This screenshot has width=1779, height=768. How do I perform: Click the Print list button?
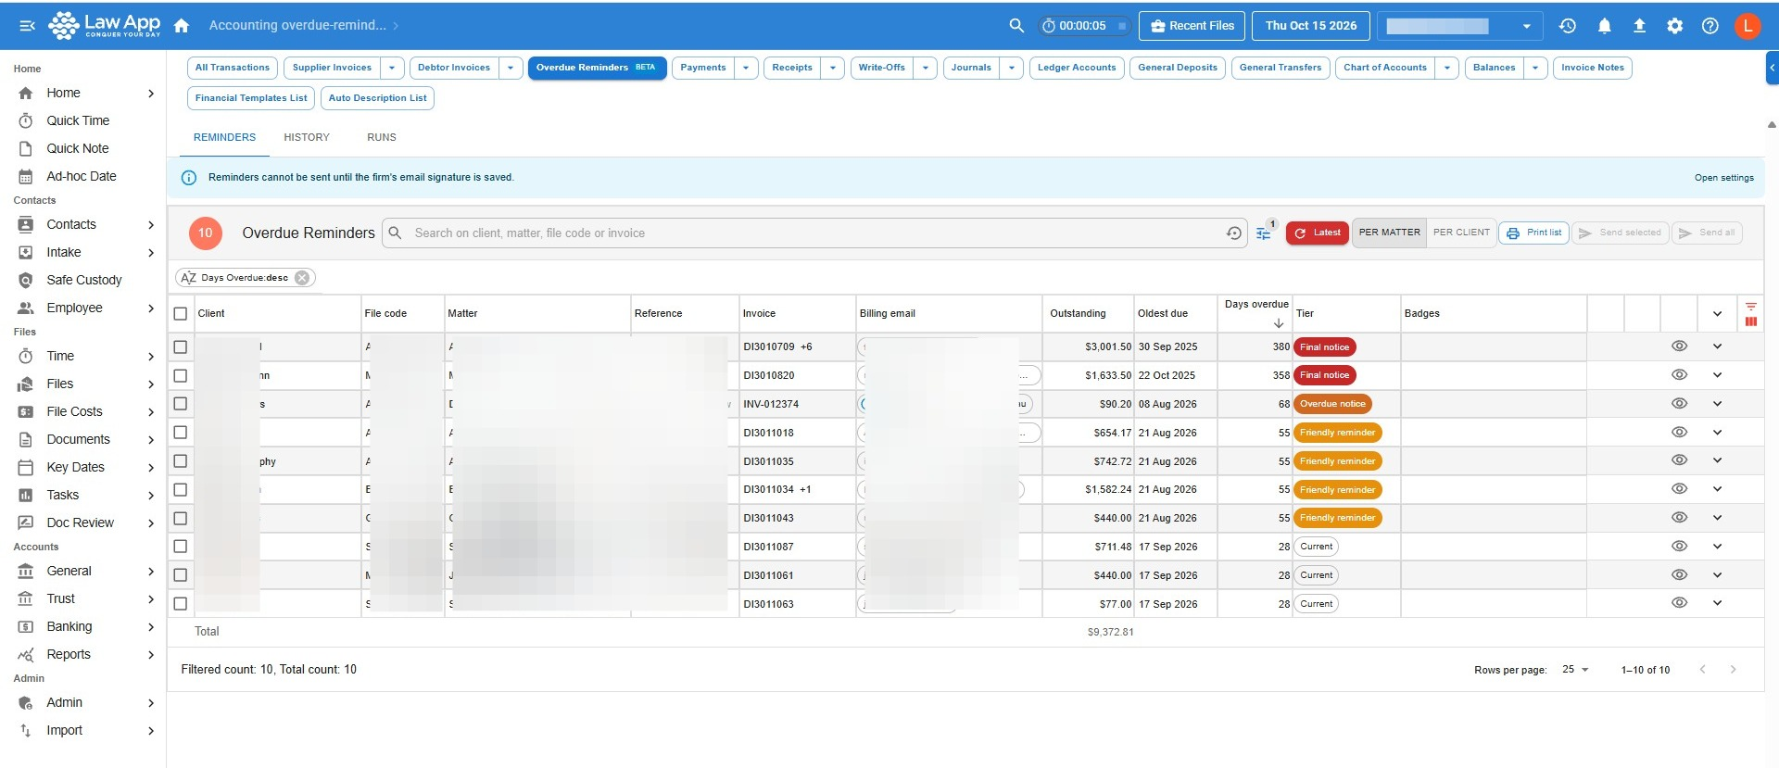[x=1533, y=233]
